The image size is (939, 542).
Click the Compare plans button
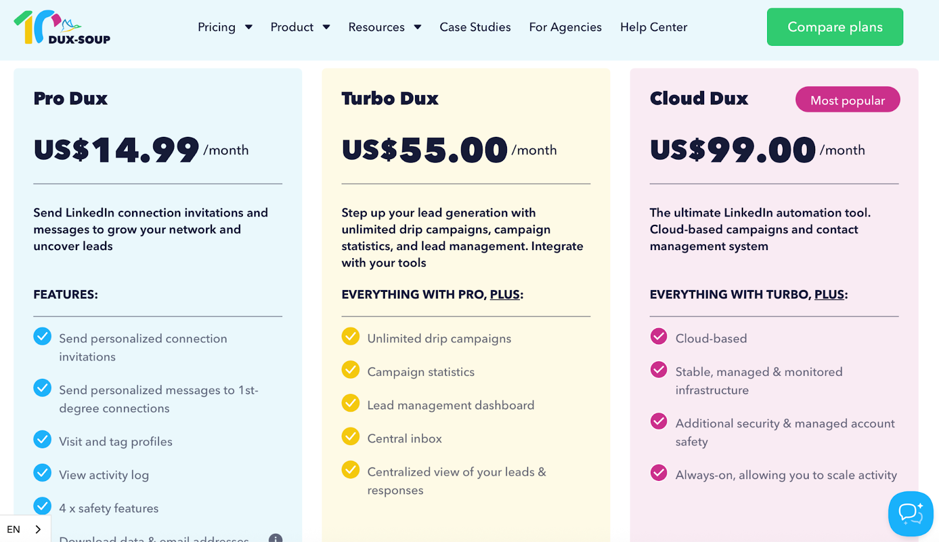click(835, 27)
